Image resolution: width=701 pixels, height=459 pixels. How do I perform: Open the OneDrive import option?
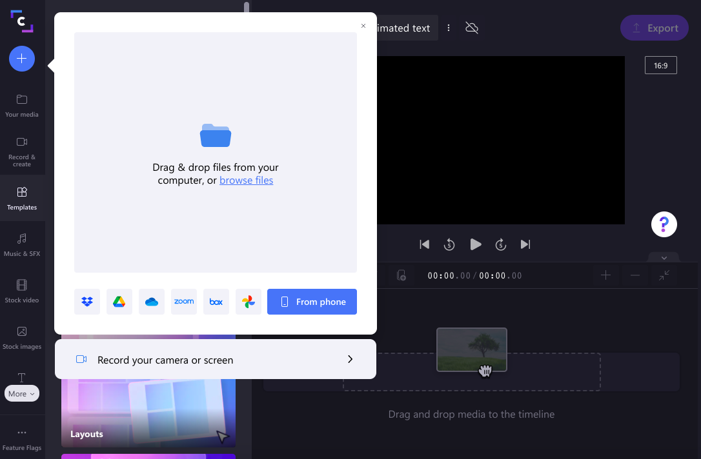(151, 301)
